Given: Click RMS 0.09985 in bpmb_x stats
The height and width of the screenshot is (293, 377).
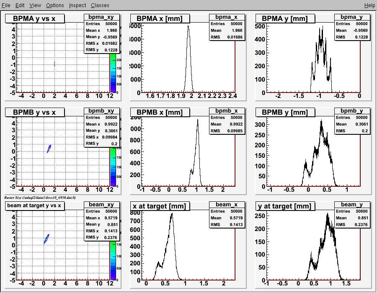Looking at the screenshot, I should click(227, 131).
